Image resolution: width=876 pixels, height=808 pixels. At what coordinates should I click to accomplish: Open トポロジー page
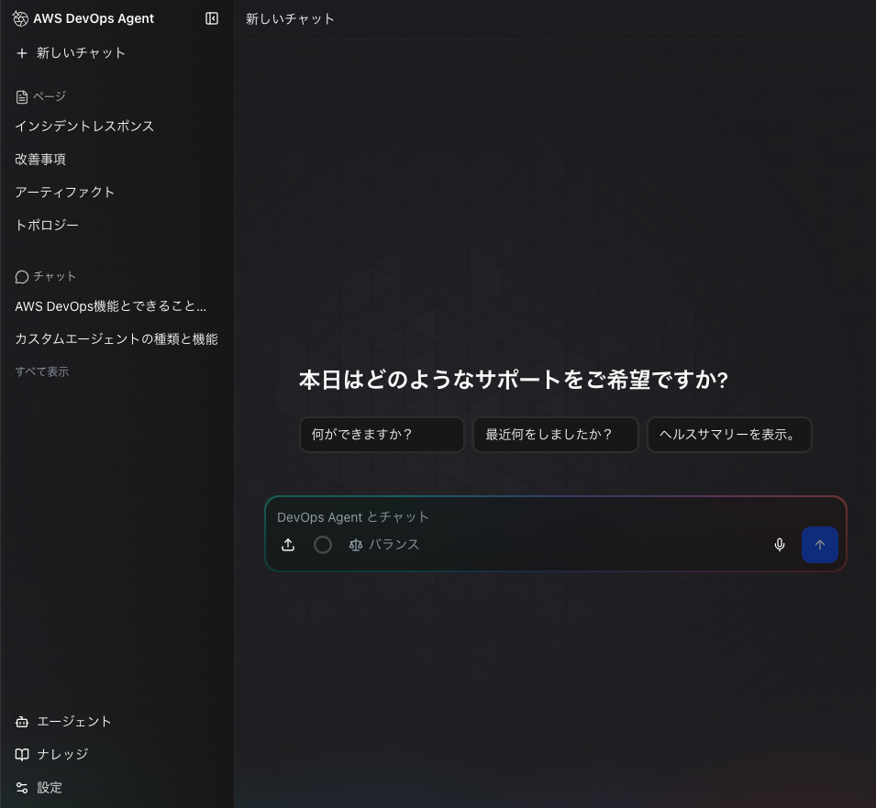click(x=47, y=225)
